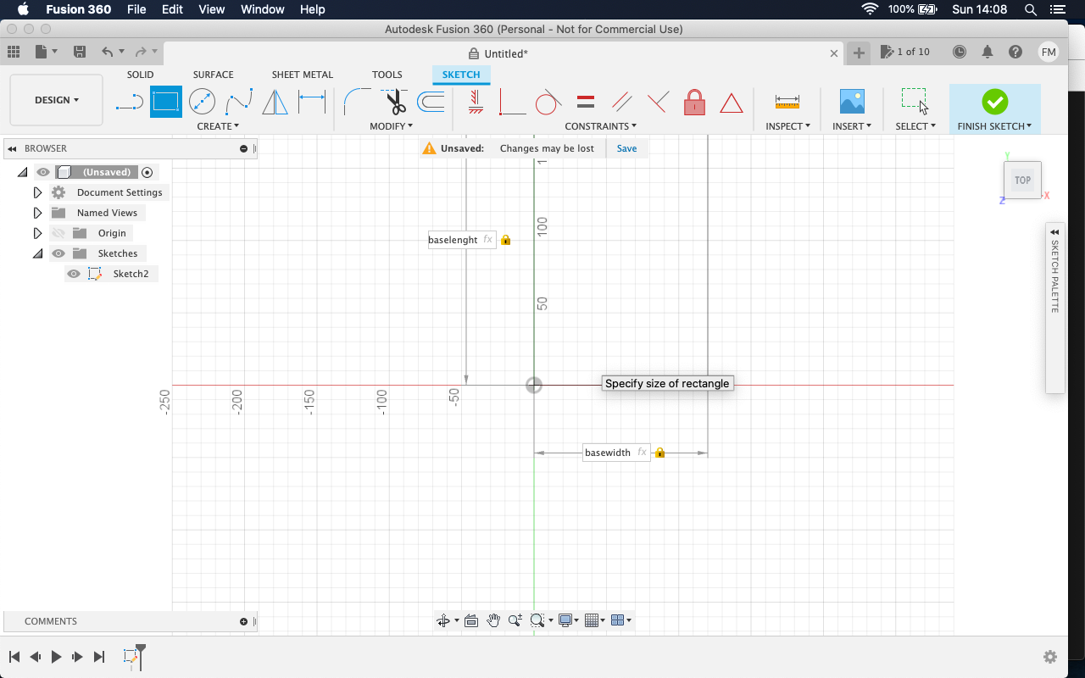Click FINISH SKETCH green check button
This screenshot has width=1085, height=678.
tap(994, 102)
